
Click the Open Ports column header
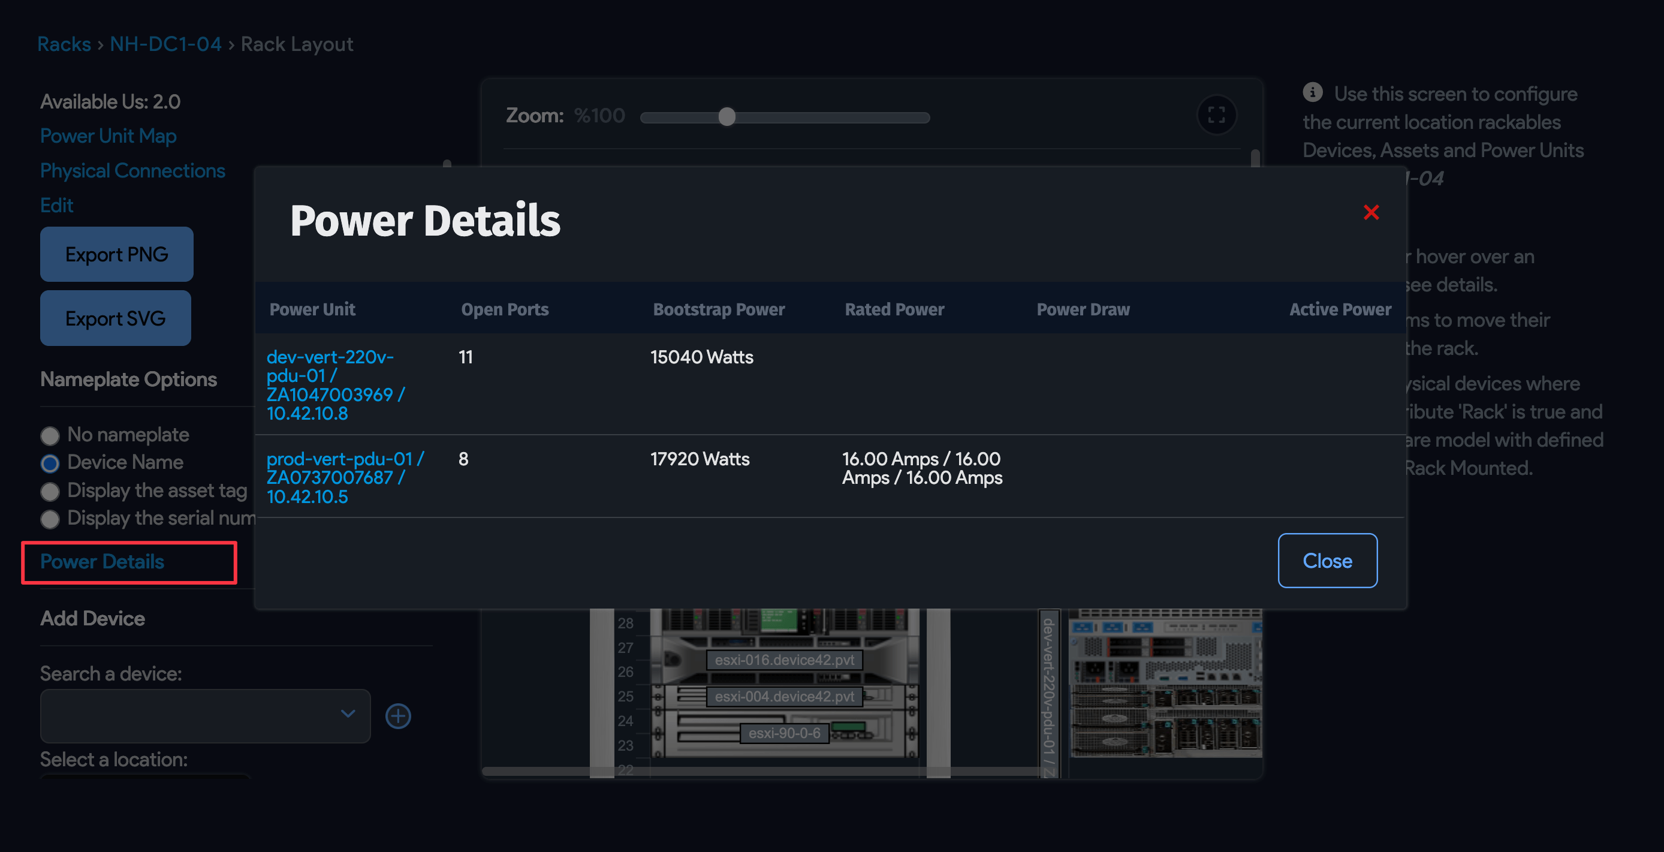[x=505, y=309]
